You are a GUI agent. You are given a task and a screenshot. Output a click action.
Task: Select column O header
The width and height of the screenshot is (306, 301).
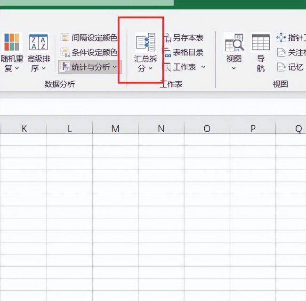coord(207,128)
